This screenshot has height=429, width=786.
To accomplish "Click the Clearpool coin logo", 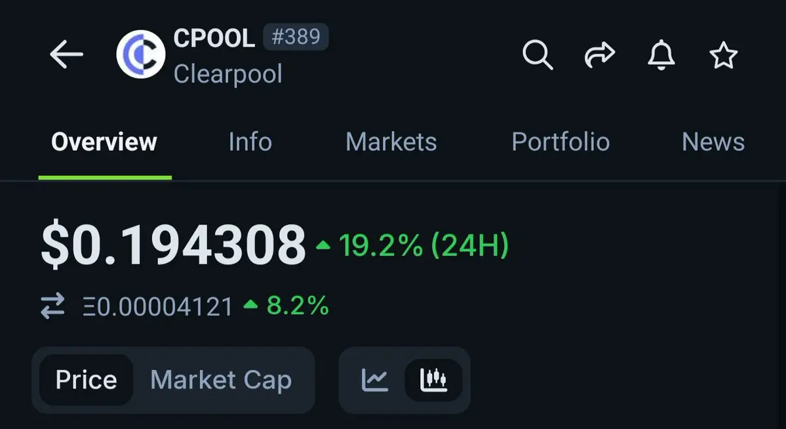I will (141, 54).
